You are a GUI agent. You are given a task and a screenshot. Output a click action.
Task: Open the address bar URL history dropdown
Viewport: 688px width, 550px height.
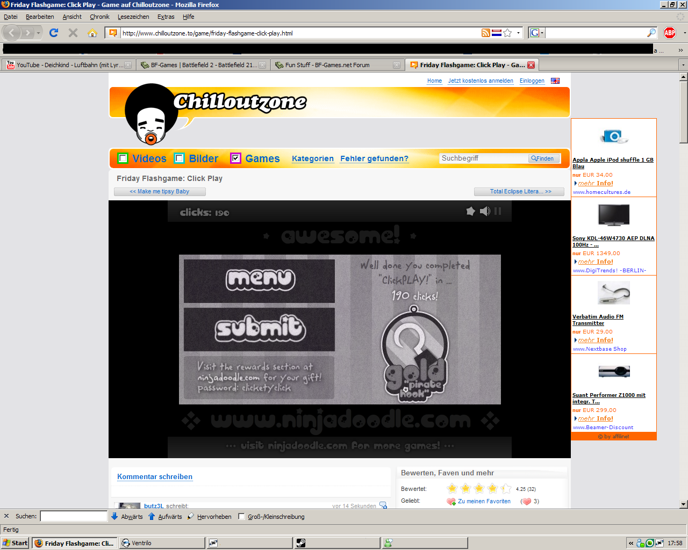pyautogui.click(x=519, y=33)
